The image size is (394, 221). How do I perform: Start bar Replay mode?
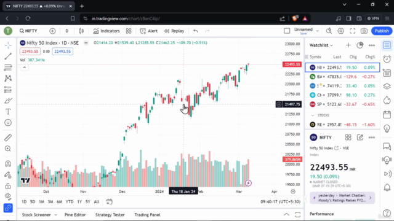pyautogui.click(x=174, y=31)
